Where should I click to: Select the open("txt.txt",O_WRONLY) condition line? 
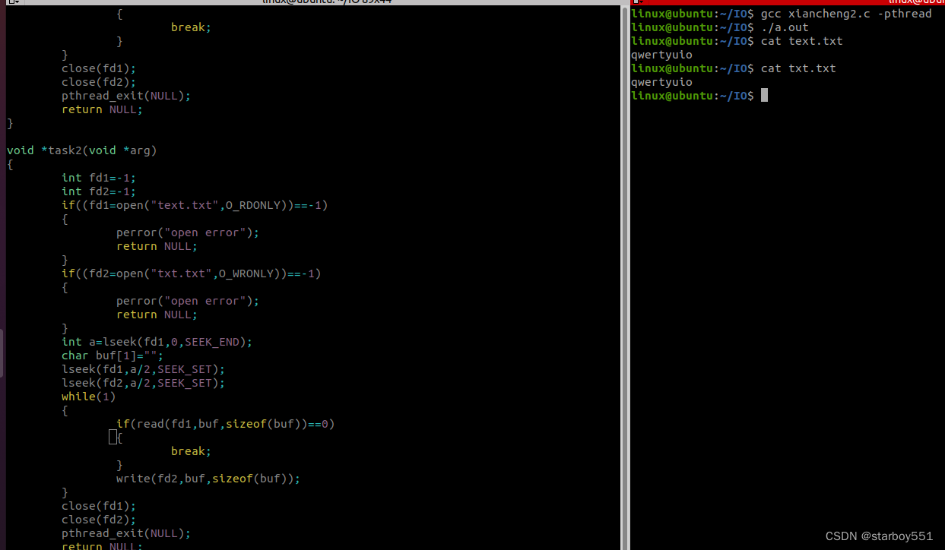(x=191, y=273)
